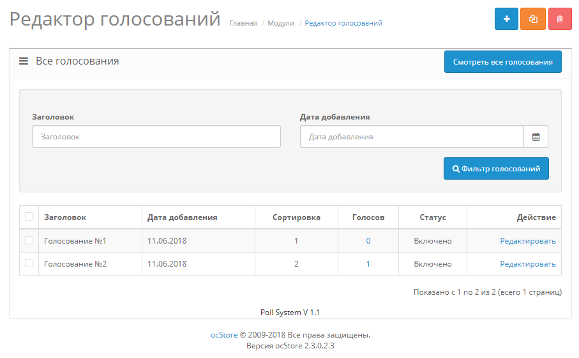Focus the Заголовок filter text field

[156, 137]
